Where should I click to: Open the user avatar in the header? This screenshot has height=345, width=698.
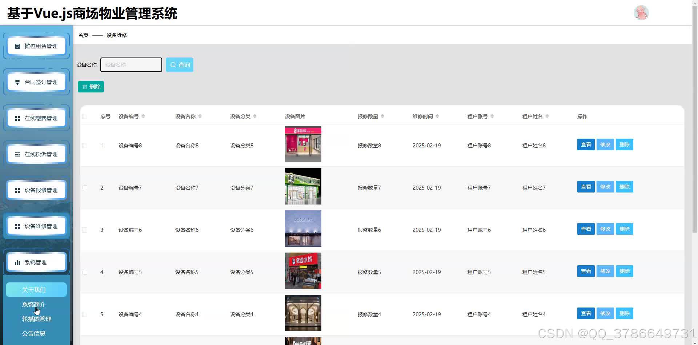(641, 13)
